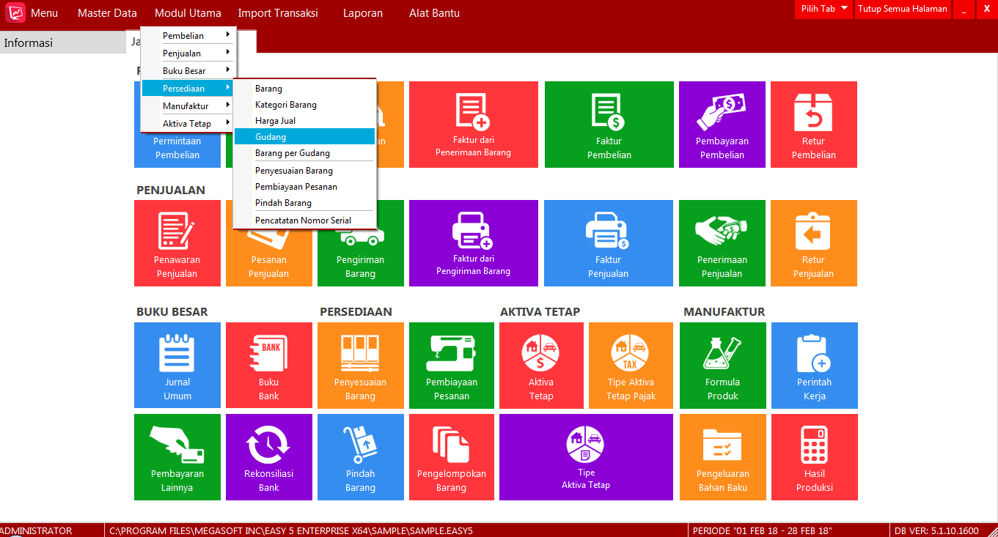Open the Pengeluaran Bahan Baku tile
998x537 pixels.
(x=722, y=456)
